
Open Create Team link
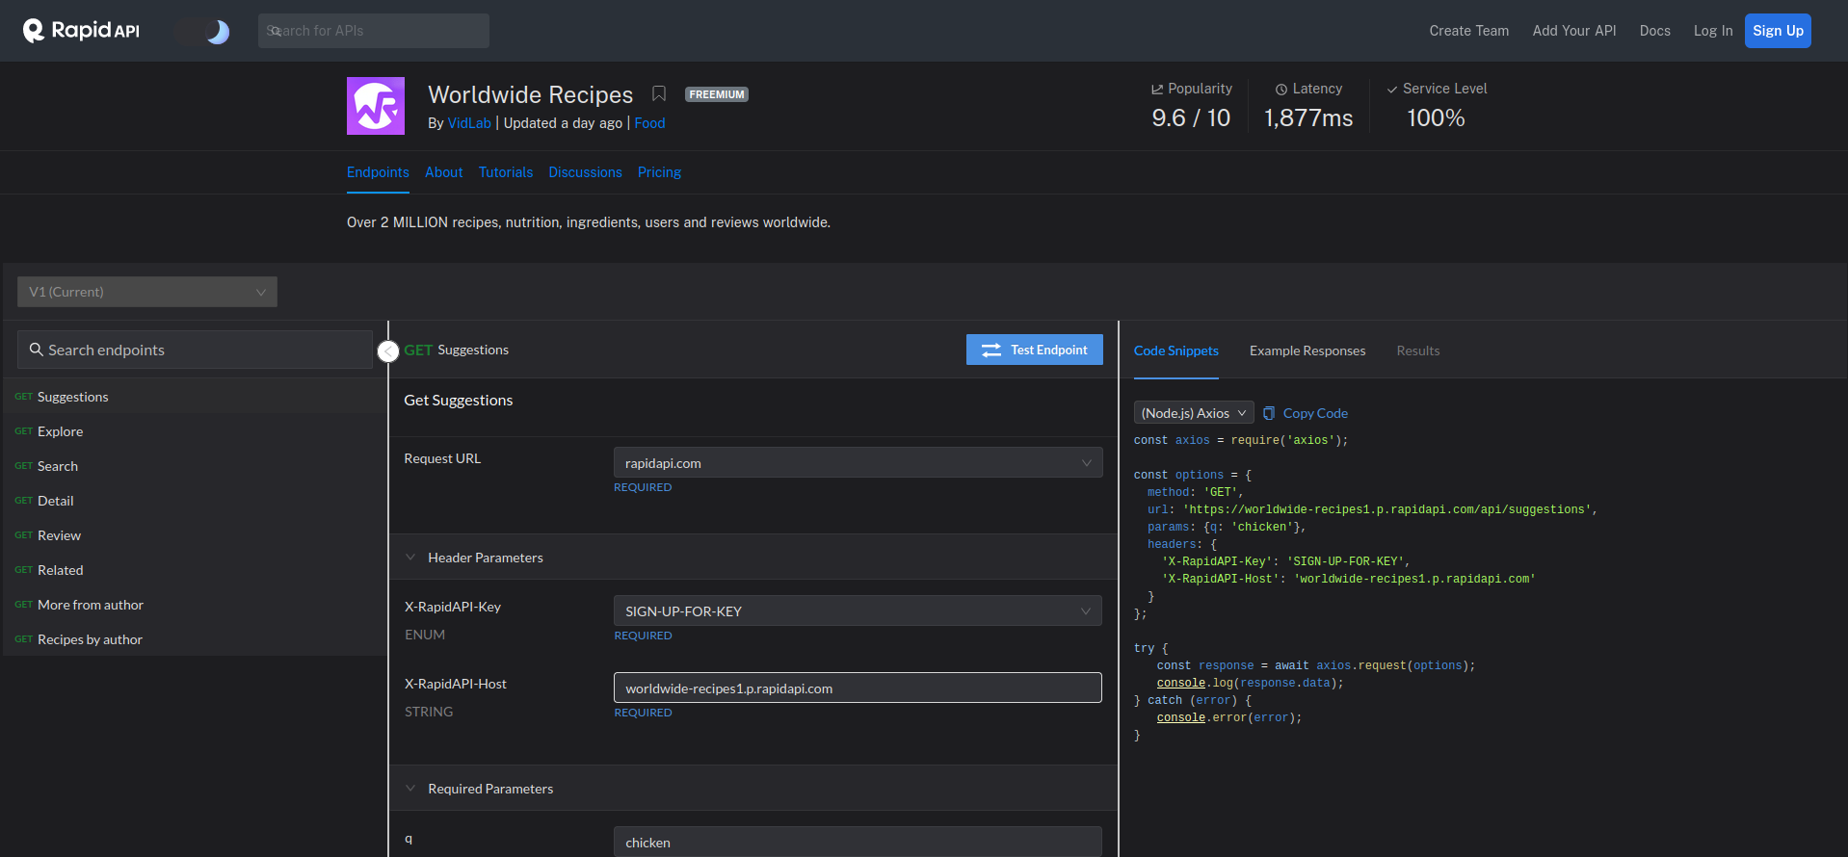coord(1468,31)
